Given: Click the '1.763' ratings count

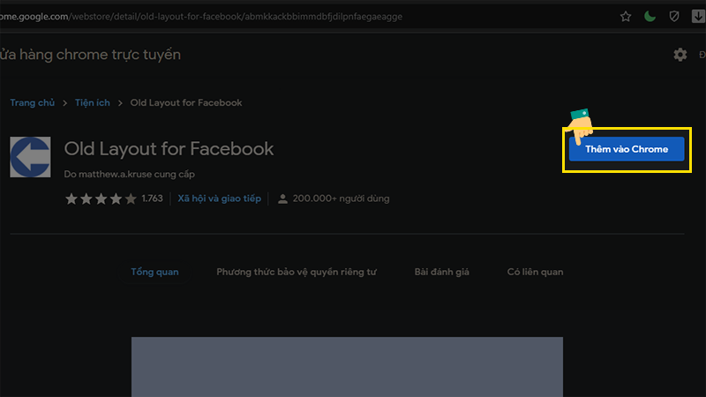Looking at the screenshot, I should point(152,198).
